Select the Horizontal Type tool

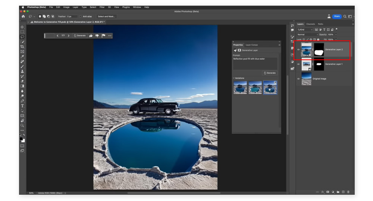tap(22, 106)
